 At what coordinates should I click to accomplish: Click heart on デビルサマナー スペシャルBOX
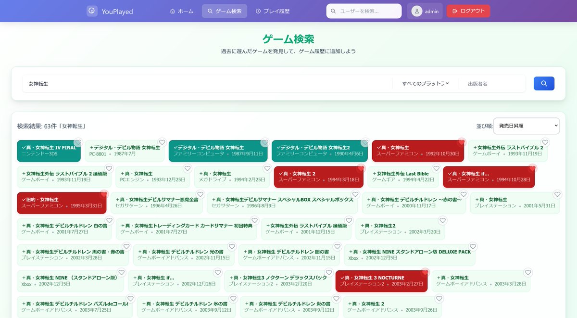[355, 194]
